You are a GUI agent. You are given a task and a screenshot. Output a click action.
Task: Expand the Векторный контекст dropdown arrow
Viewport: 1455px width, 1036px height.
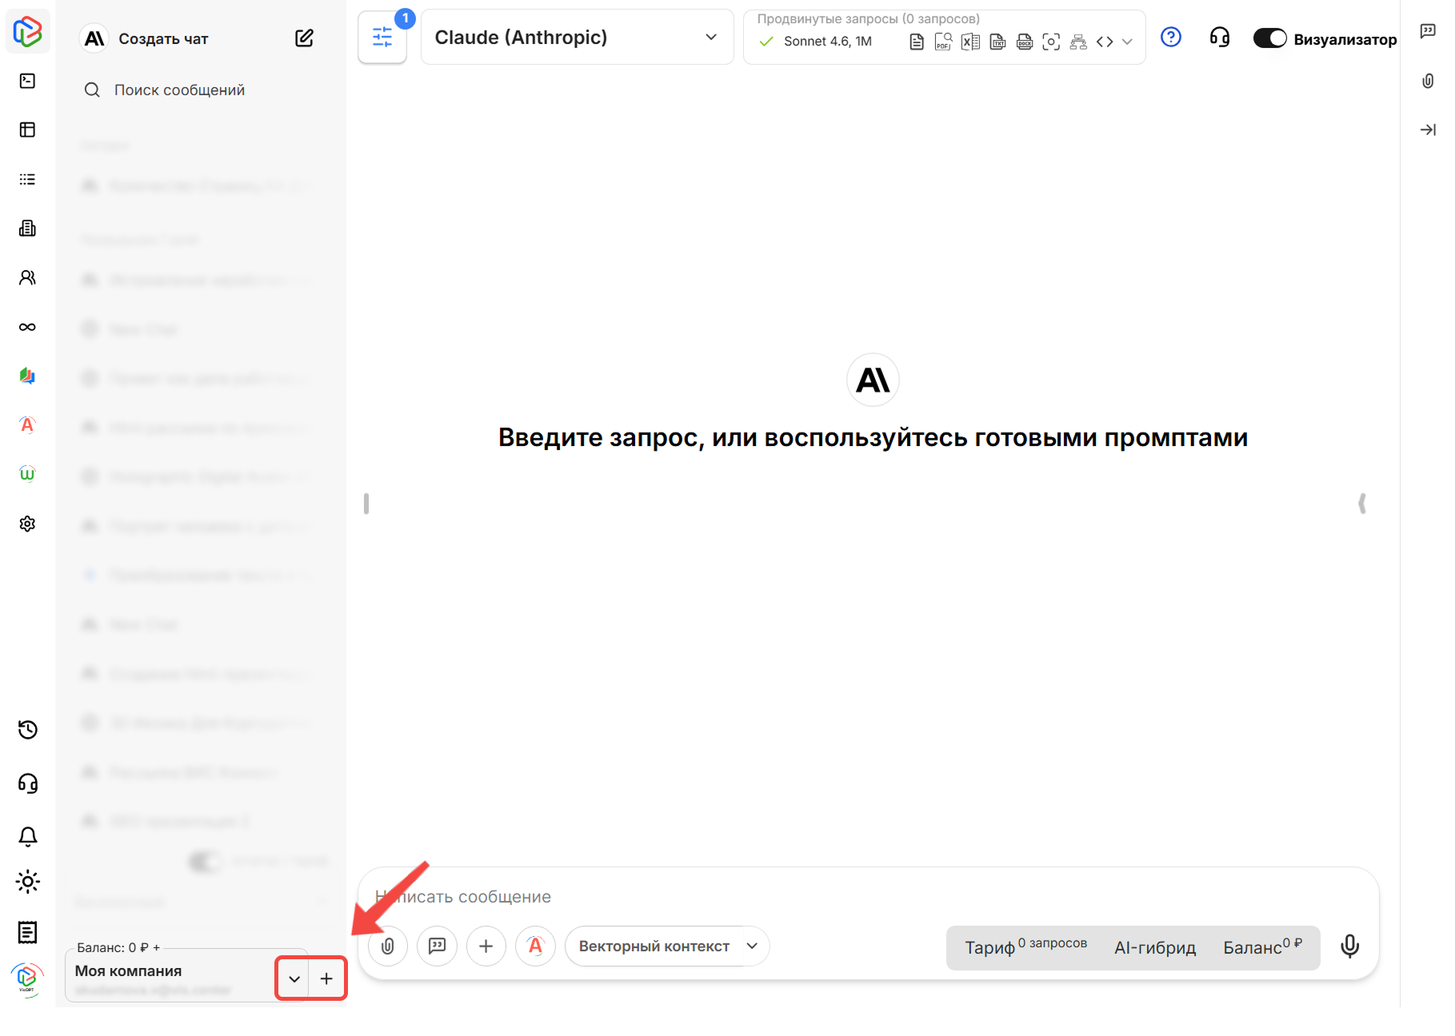(x=752, y=946)
